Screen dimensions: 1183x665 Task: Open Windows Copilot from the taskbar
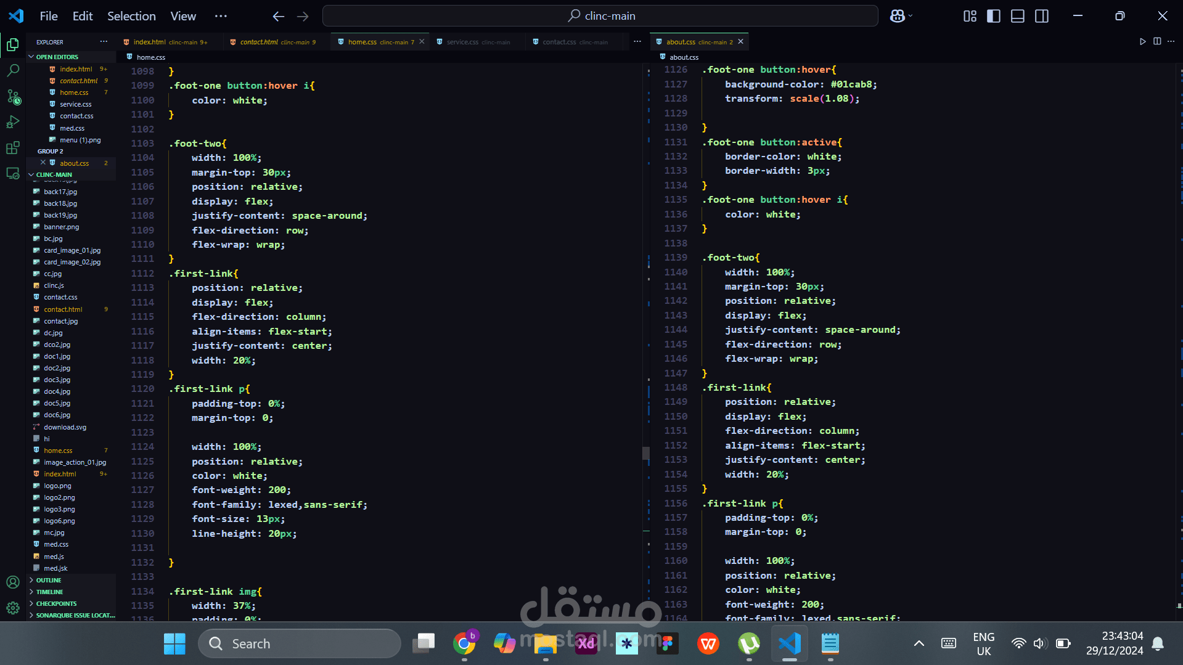pyautogui.click(x=504, y=643)
